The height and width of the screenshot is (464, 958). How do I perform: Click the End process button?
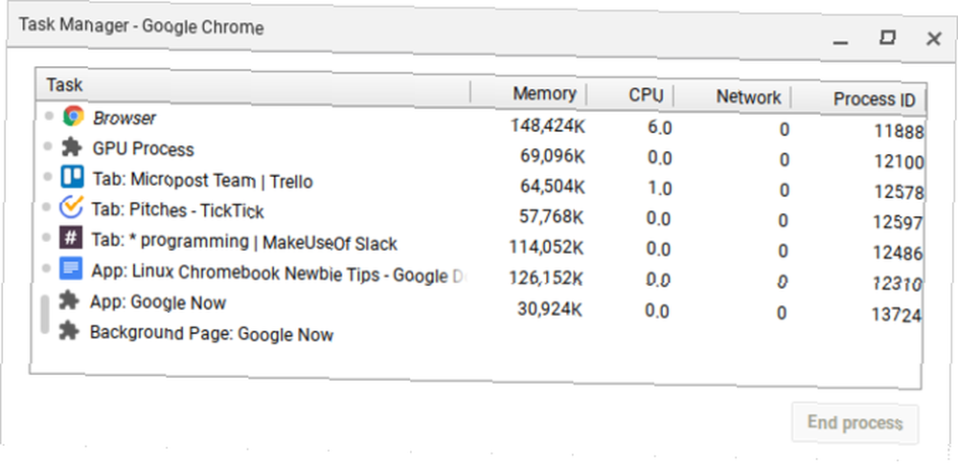(855, 423)
